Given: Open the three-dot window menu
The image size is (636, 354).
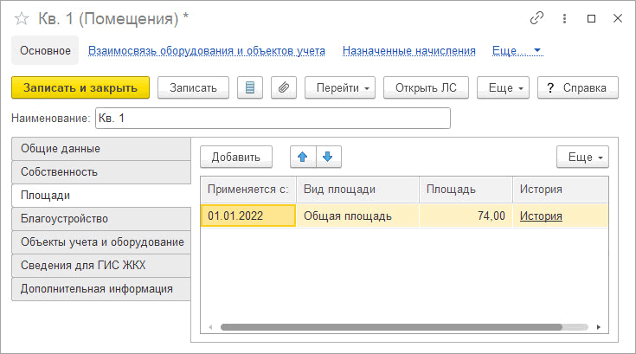Looking at the screenshot, I should 564,18.
